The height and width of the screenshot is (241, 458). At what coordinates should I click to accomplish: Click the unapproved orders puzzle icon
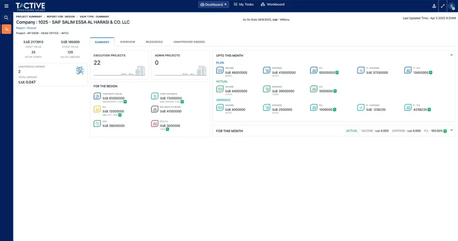(x=80, y=70)
